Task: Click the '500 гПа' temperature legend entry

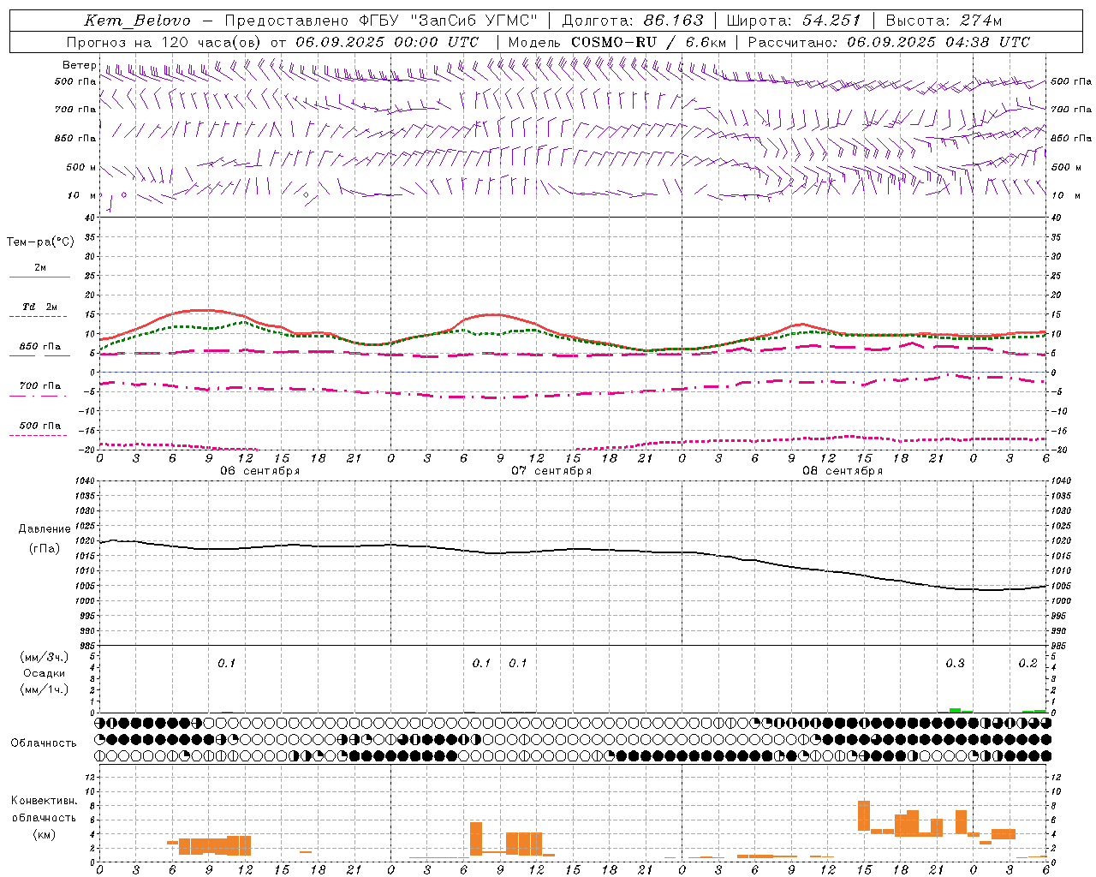Action: coord(39,426)
